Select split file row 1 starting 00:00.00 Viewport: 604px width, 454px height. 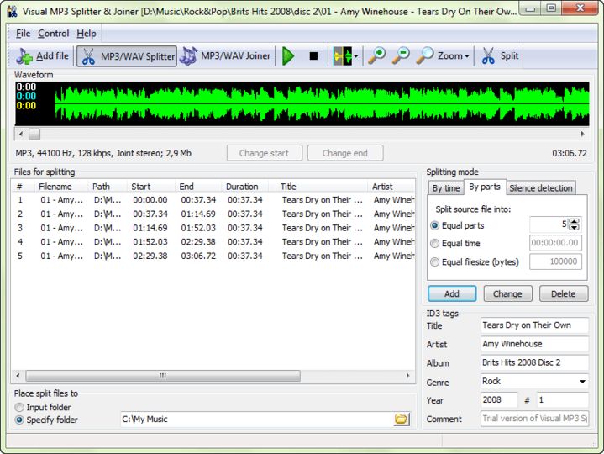(213, 200)
